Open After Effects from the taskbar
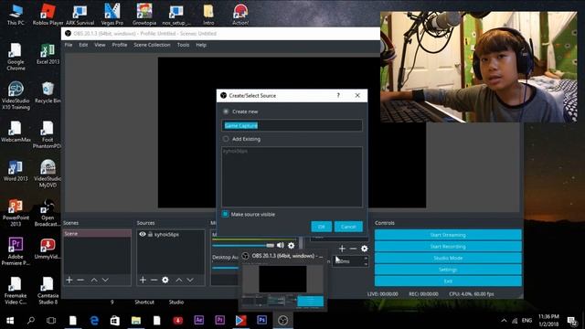 [199, 321]
